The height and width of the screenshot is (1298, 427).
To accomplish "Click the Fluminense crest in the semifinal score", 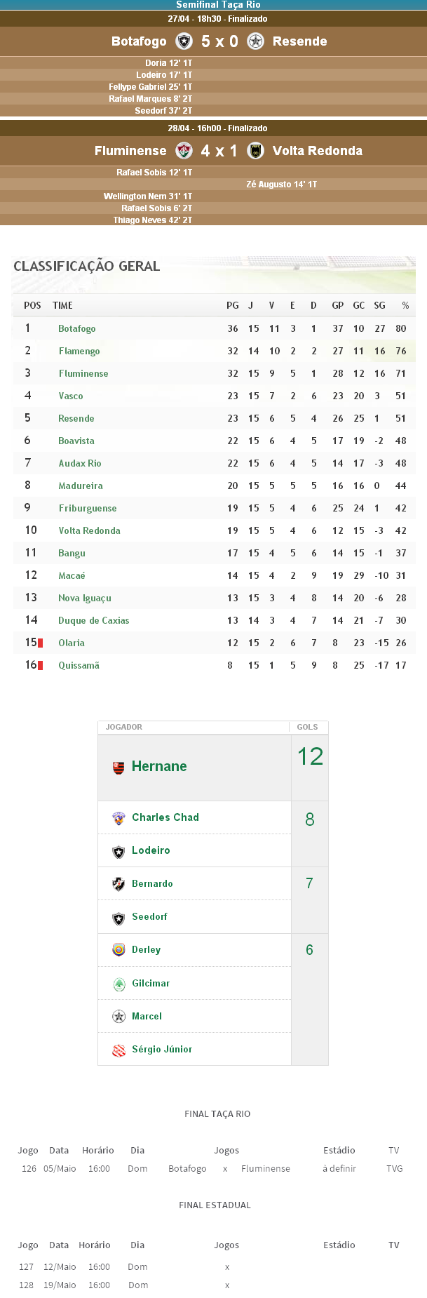I will [184, 151].
